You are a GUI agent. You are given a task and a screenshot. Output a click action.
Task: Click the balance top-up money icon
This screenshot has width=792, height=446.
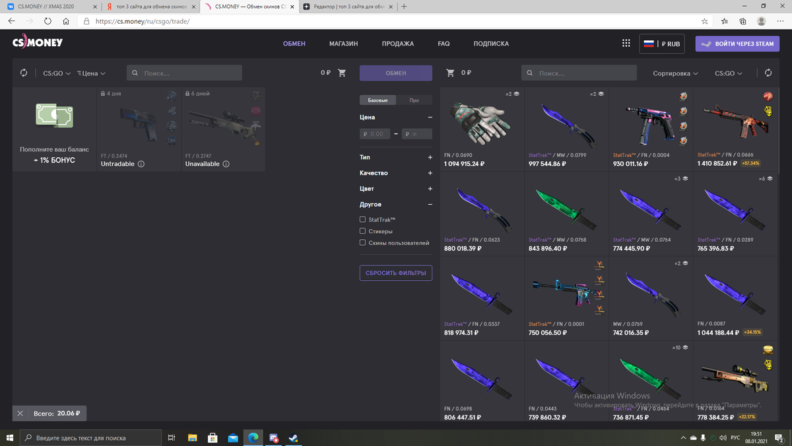tap(54, 116)
